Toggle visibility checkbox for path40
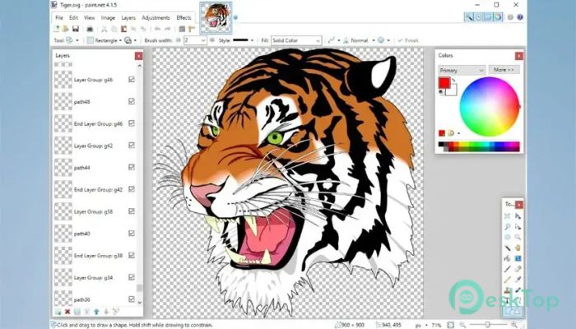This screenshot has height=329, width=576. point(132,234)
